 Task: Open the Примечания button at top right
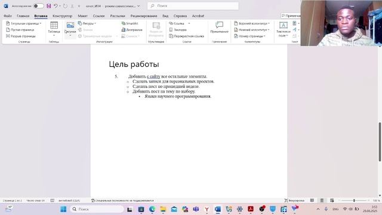click(291, 16)
